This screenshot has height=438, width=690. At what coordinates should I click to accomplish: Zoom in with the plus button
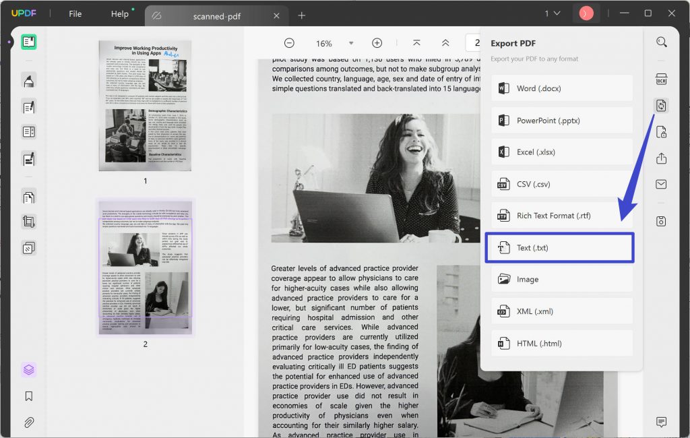[377, 43]
